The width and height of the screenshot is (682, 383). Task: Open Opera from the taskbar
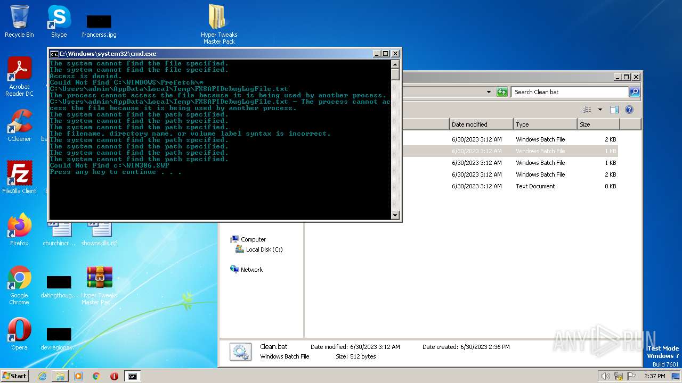point(114,376)
